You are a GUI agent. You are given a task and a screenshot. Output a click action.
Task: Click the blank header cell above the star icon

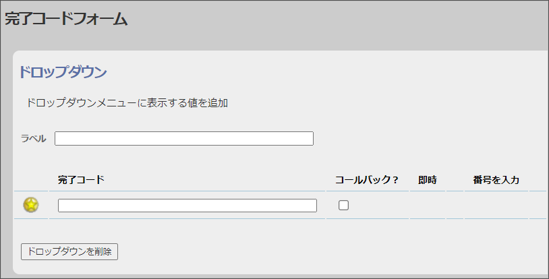[x=31, y=180]
